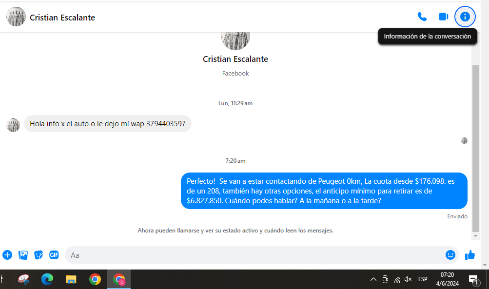
Task: Attach a photo using the image icon
Action: (x=23, y=255)
